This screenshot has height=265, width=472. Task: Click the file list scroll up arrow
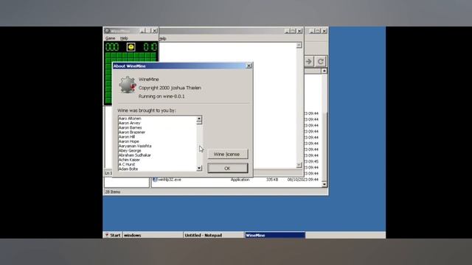pos(324,71)
